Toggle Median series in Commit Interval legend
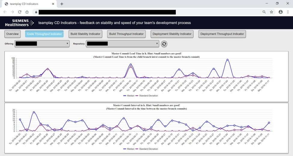 [x=129, y=149]
